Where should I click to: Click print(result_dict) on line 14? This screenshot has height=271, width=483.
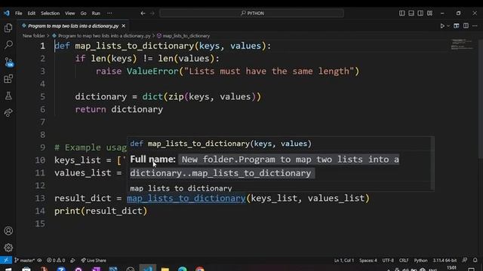[x=100, y=211]
